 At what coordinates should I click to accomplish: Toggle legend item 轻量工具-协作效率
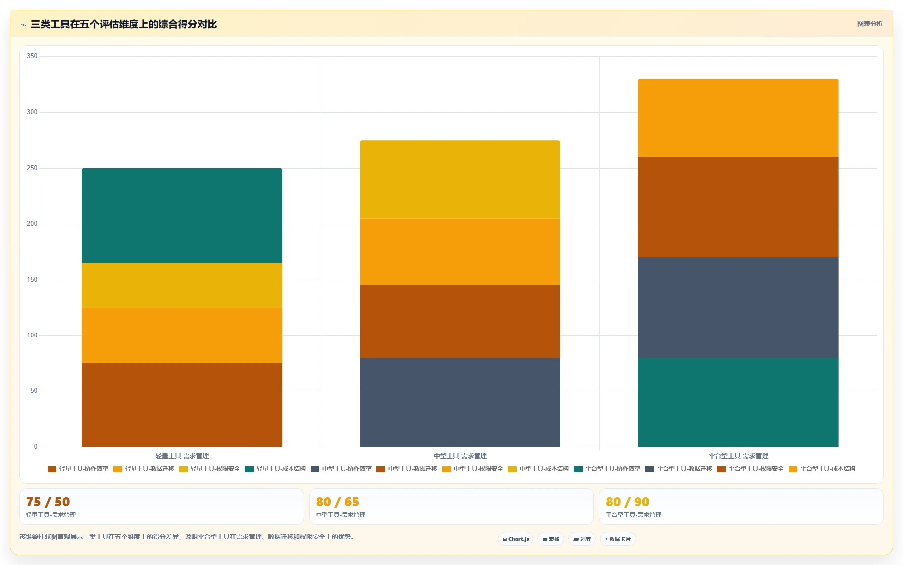pos(78,469)
